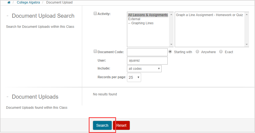Enable the Activity checkbox
This screenshot has width=255, height=133.
[95, 13]
